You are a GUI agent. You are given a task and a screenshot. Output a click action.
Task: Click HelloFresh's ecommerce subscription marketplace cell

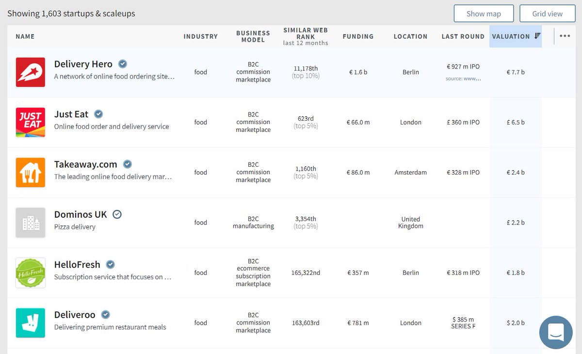(x=253, y=273)
